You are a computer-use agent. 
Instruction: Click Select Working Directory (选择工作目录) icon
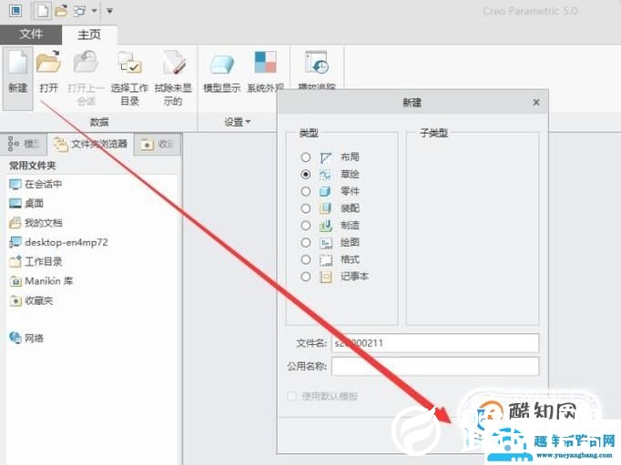click(129, 62)
